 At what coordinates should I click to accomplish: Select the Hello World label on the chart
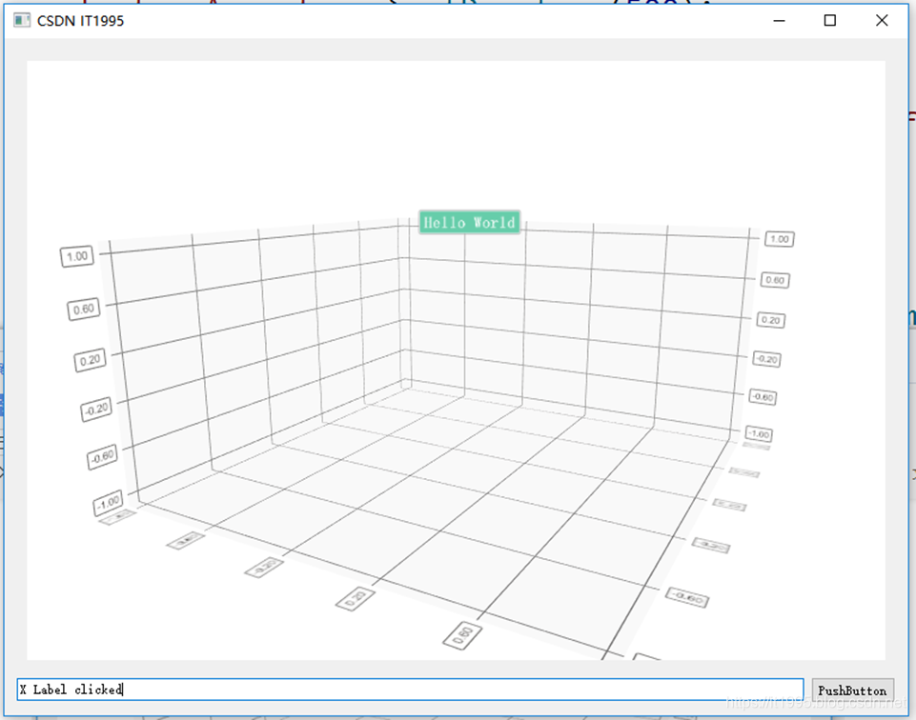tap(469, 222)
